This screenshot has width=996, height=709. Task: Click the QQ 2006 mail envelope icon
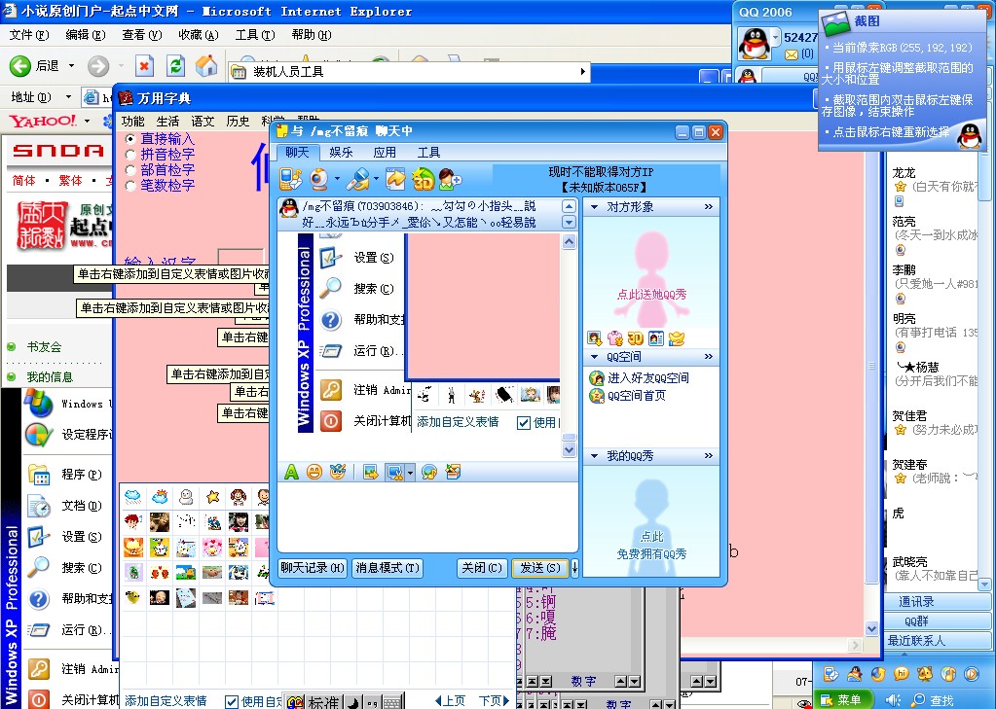click(792, 54)
